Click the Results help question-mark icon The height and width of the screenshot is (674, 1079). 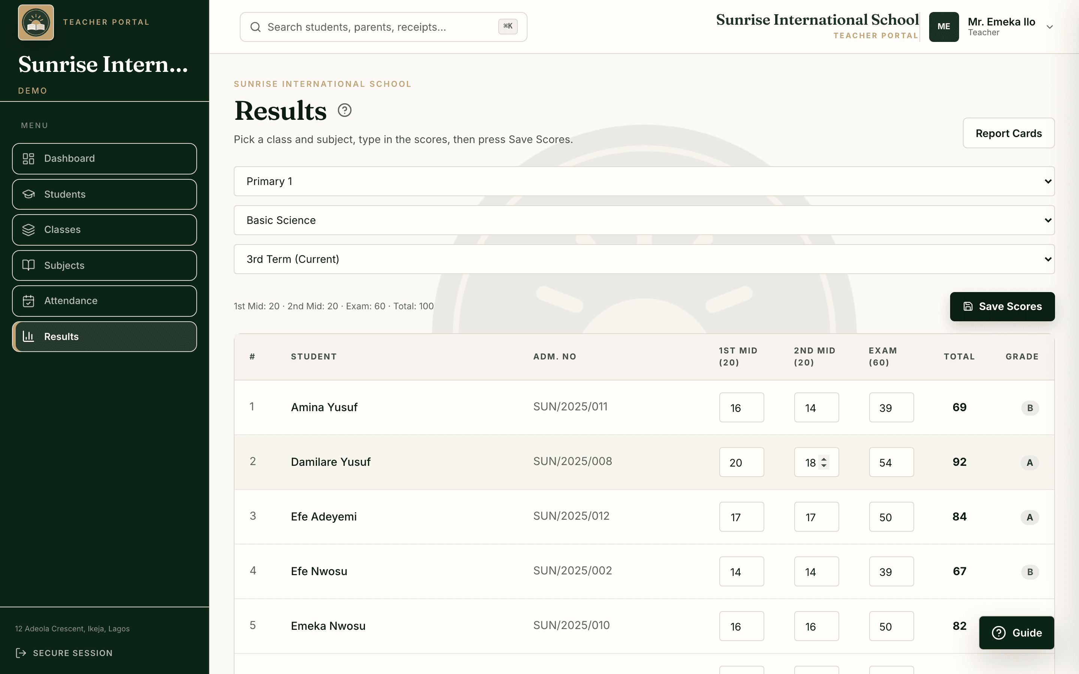pos(344,110)
